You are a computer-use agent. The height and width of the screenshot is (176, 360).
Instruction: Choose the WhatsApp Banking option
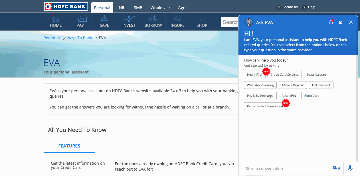[x=260, y=85]
